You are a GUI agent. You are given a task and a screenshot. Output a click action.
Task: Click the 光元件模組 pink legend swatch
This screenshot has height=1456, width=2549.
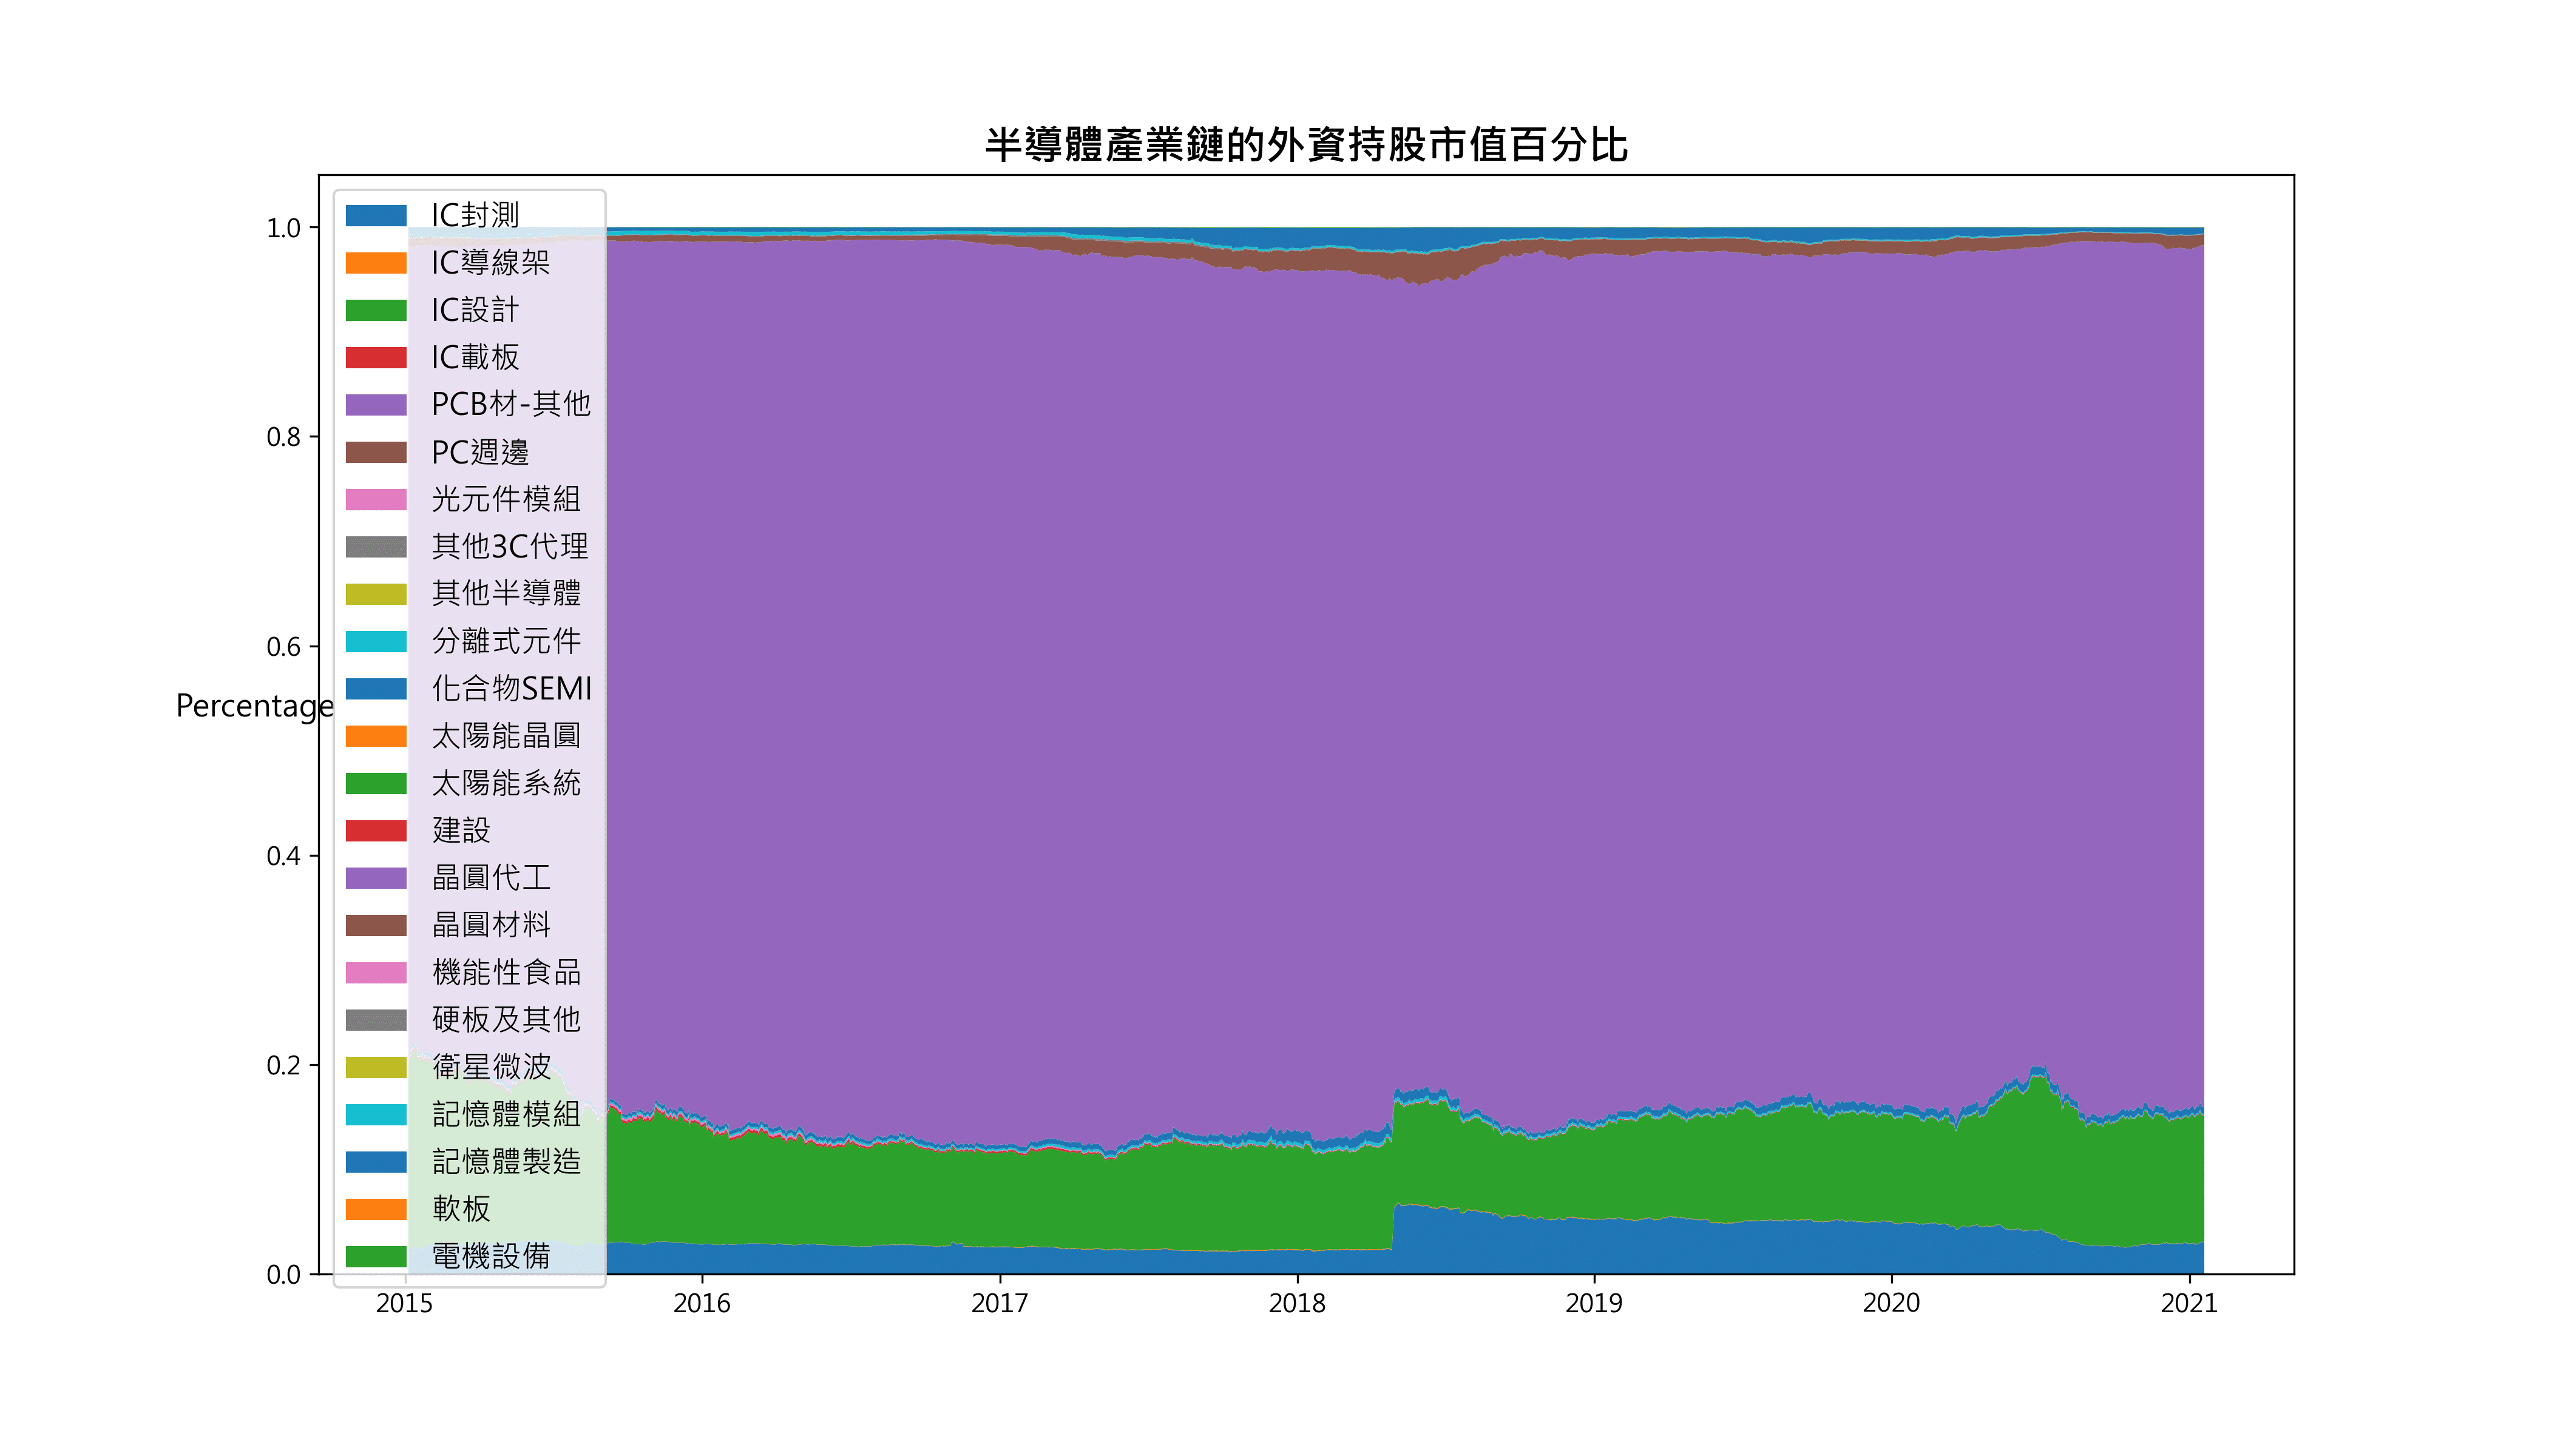coord(376,499)
